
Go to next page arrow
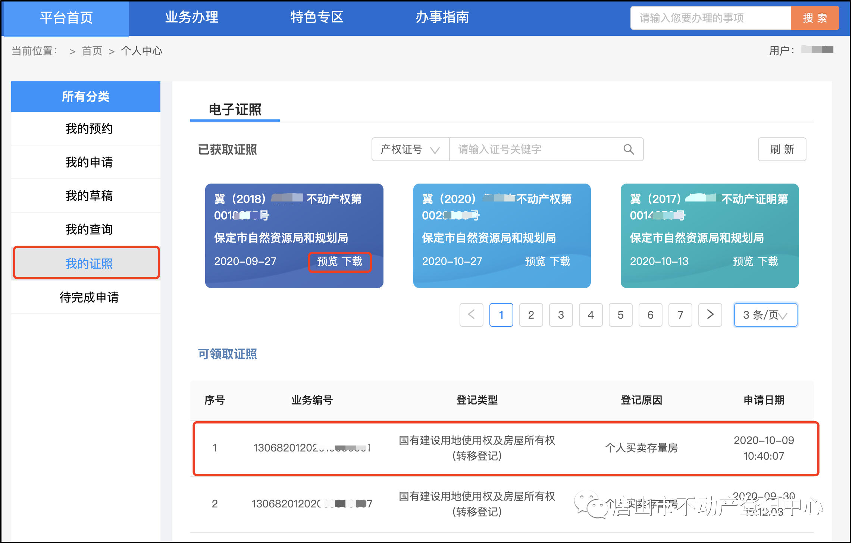pos(710,315)
